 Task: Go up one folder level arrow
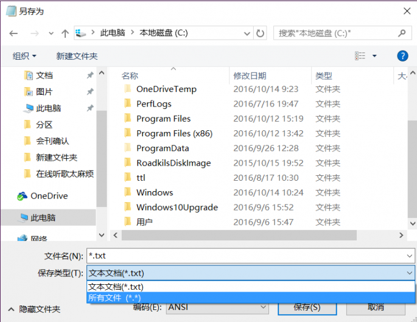coord(65,33)
